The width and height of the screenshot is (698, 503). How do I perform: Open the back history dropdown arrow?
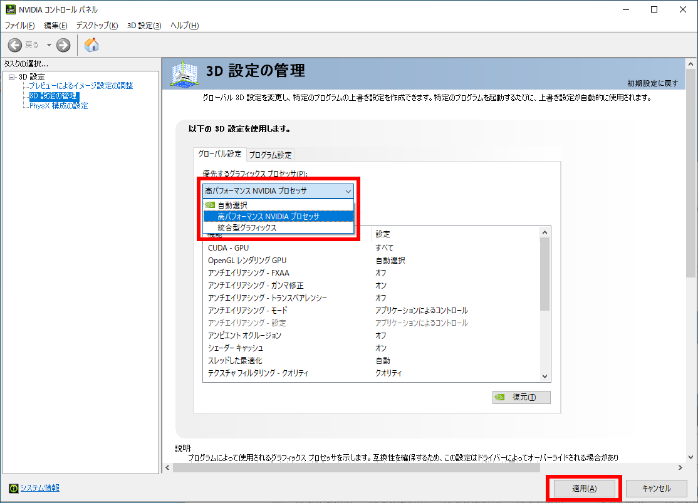[49, 45]
